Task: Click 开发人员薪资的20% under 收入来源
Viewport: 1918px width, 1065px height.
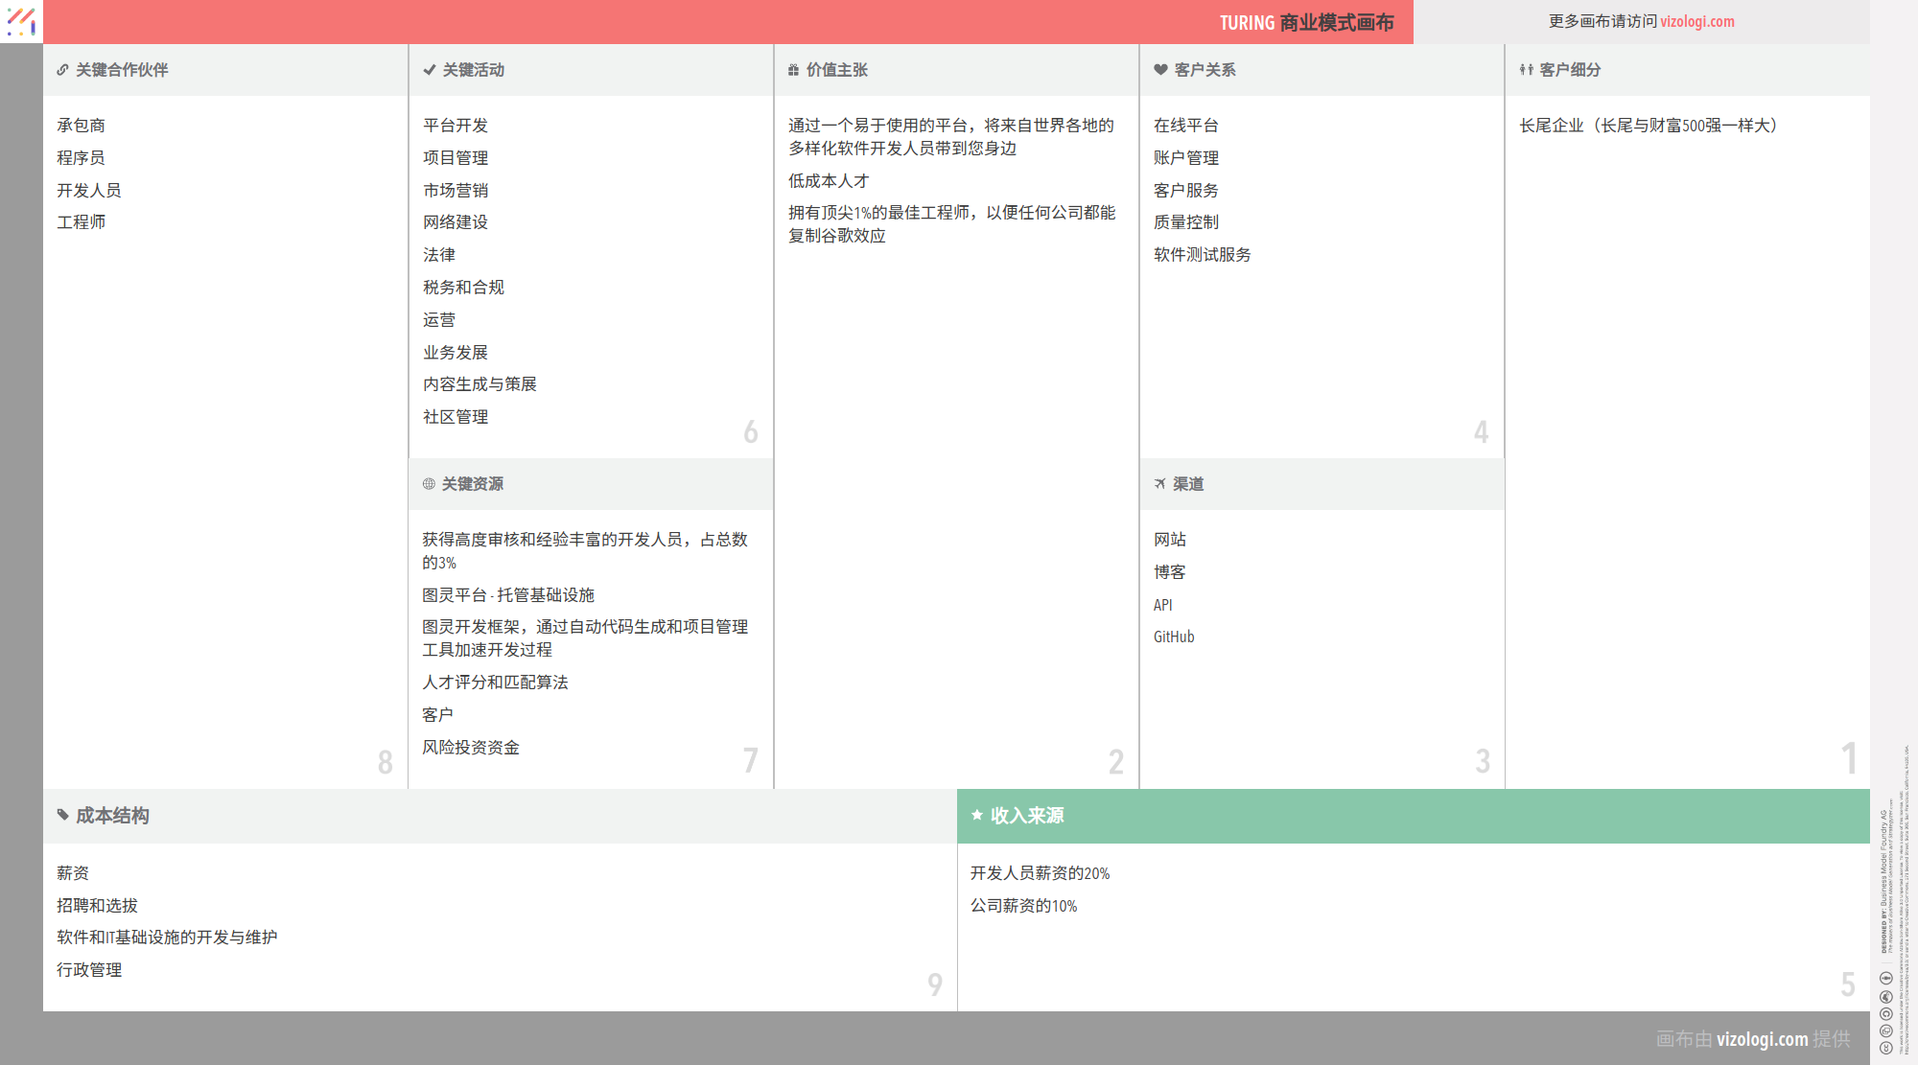Action: point(1039,872)
